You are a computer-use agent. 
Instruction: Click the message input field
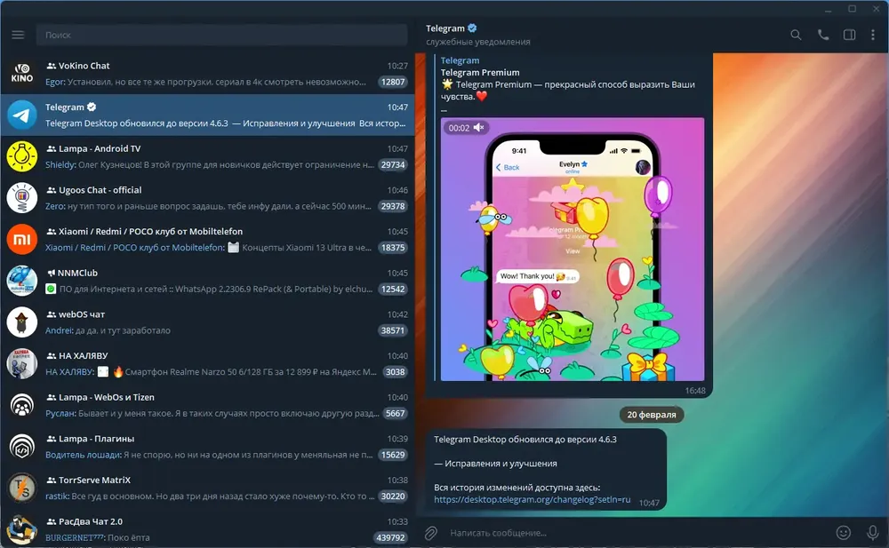(x=637, y=533)
